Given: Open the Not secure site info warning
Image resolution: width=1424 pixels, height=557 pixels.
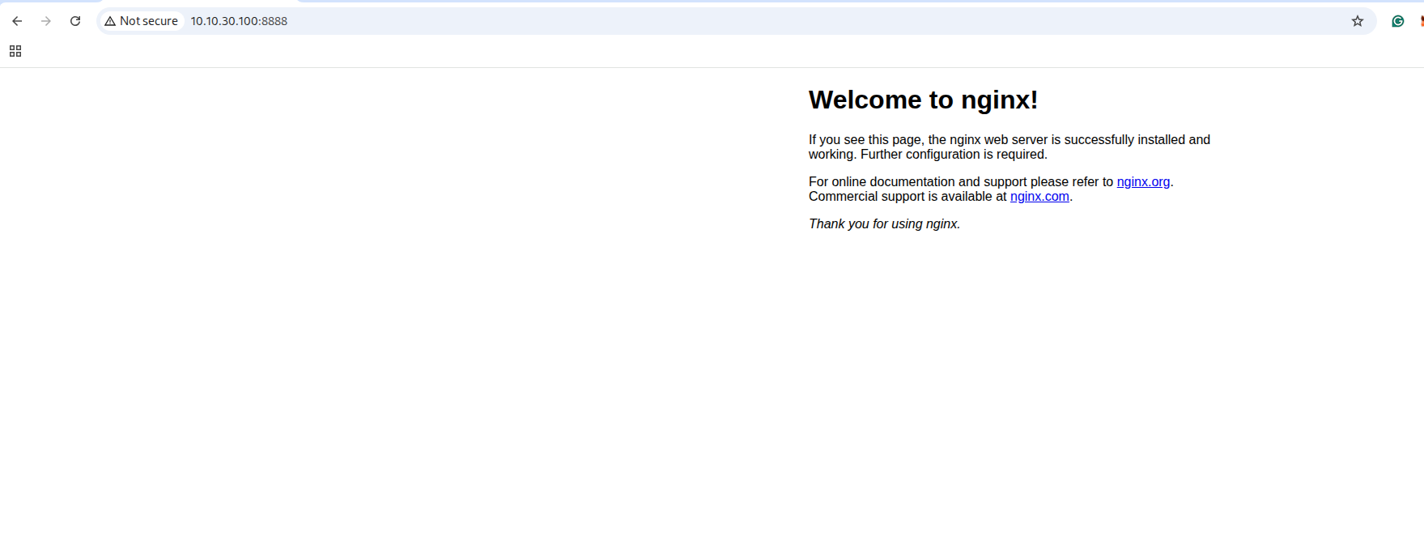Looking at the screenshot, I should (142, 21).
